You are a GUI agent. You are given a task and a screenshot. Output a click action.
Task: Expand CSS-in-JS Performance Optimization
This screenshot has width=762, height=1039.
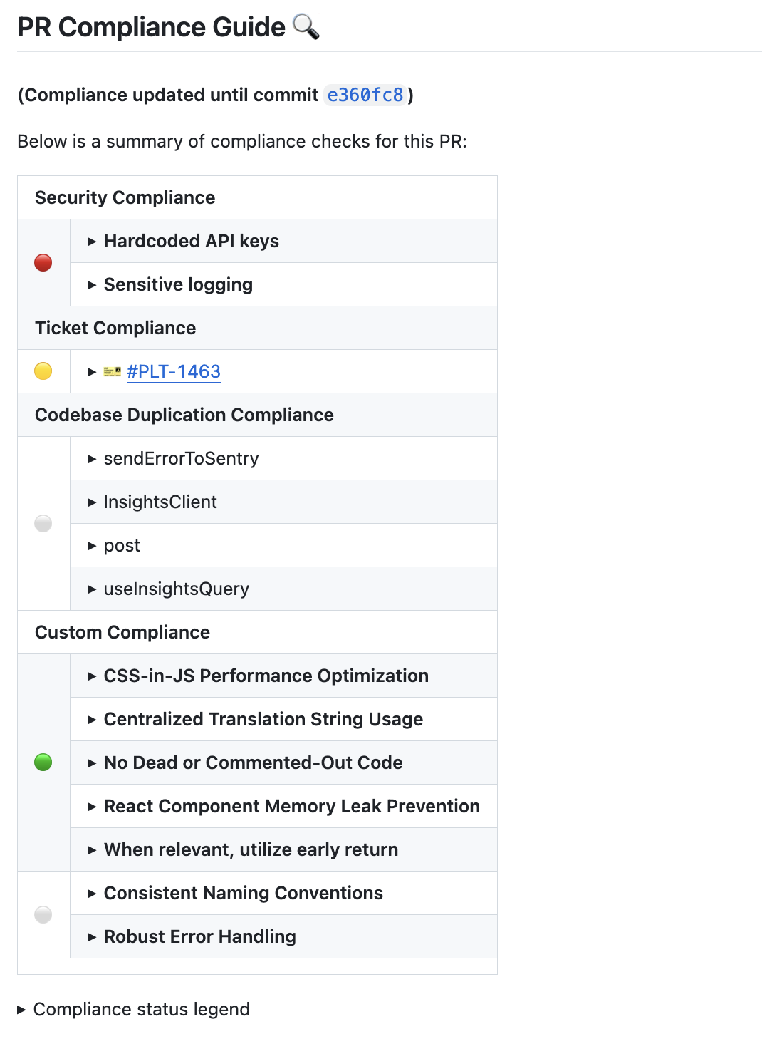click(266, 676)
